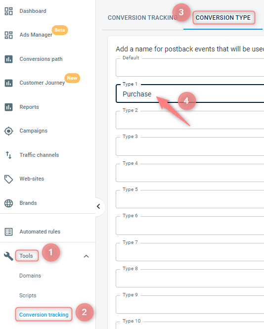Click the Ads Manager sidebar icon
Screen dimensions: 264x329
tap(8, 35)
